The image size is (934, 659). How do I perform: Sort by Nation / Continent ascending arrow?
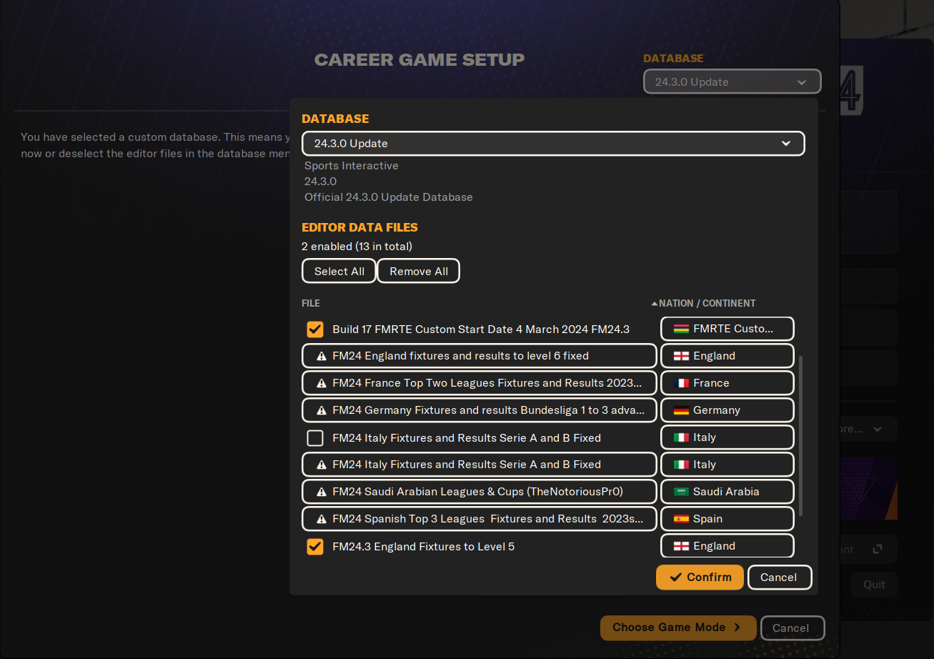[655, 304]
